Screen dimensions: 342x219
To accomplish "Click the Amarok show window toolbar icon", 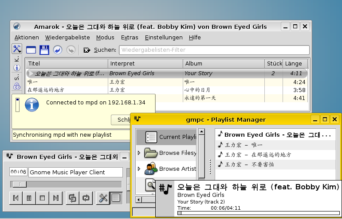I will [31, 50].
